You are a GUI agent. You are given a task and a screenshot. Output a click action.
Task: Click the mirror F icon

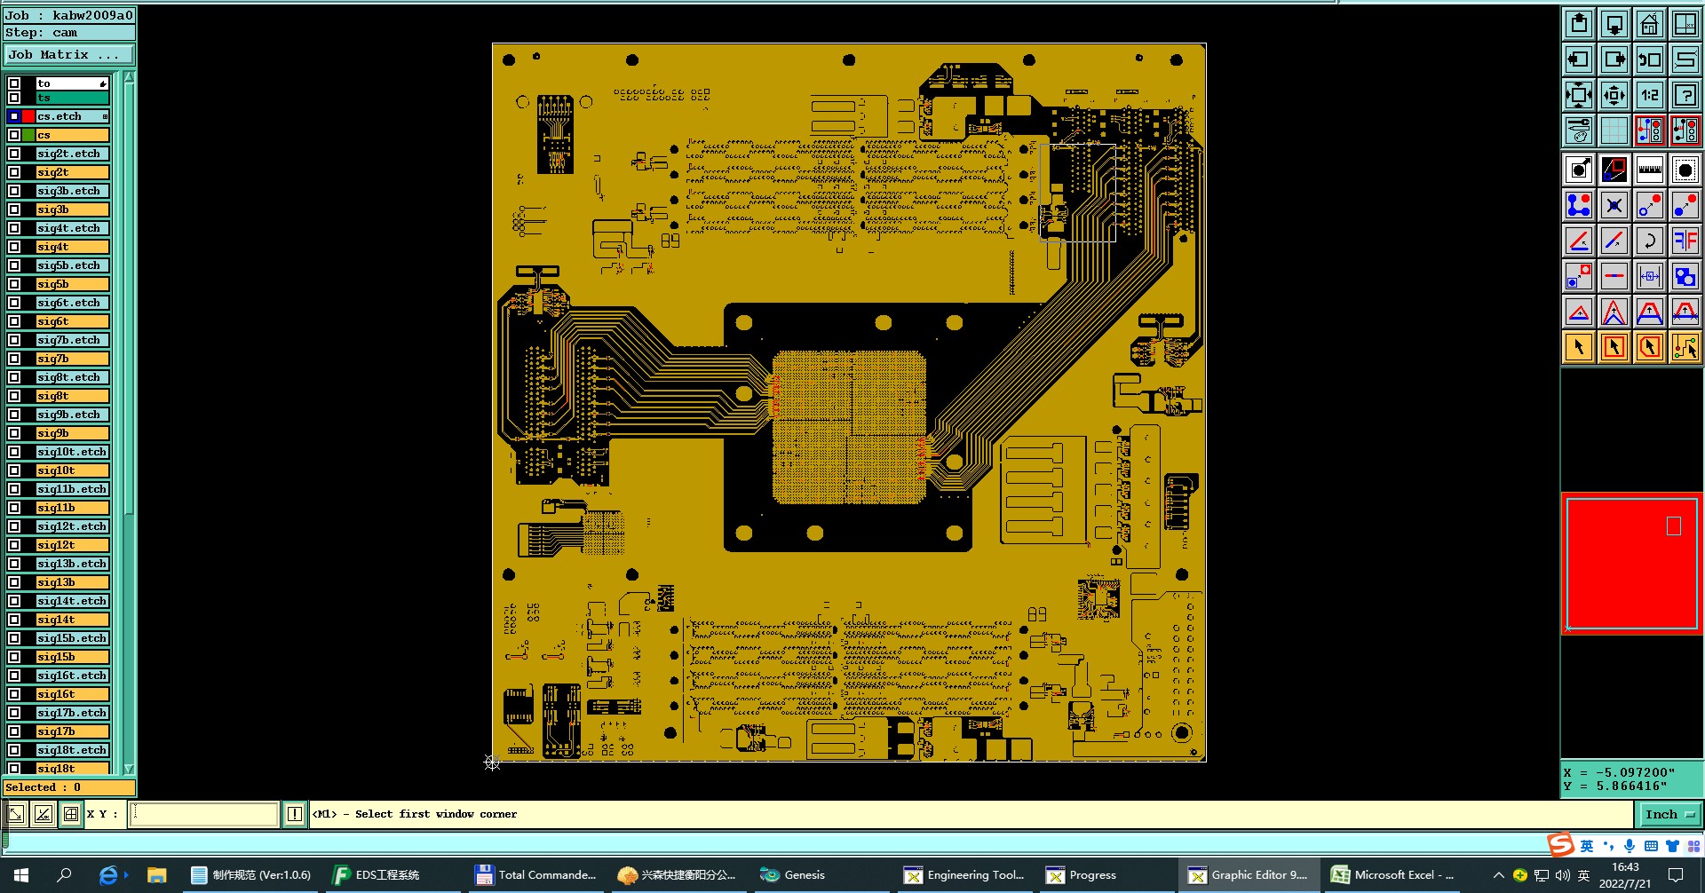[x=1685, y=241]
